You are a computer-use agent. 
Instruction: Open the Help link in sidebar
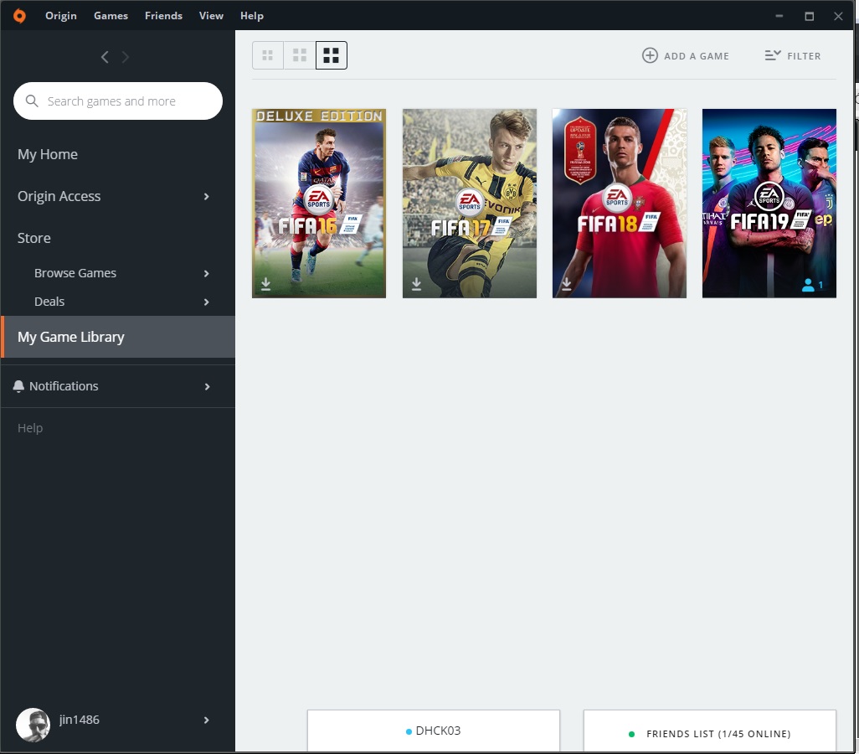29,428
